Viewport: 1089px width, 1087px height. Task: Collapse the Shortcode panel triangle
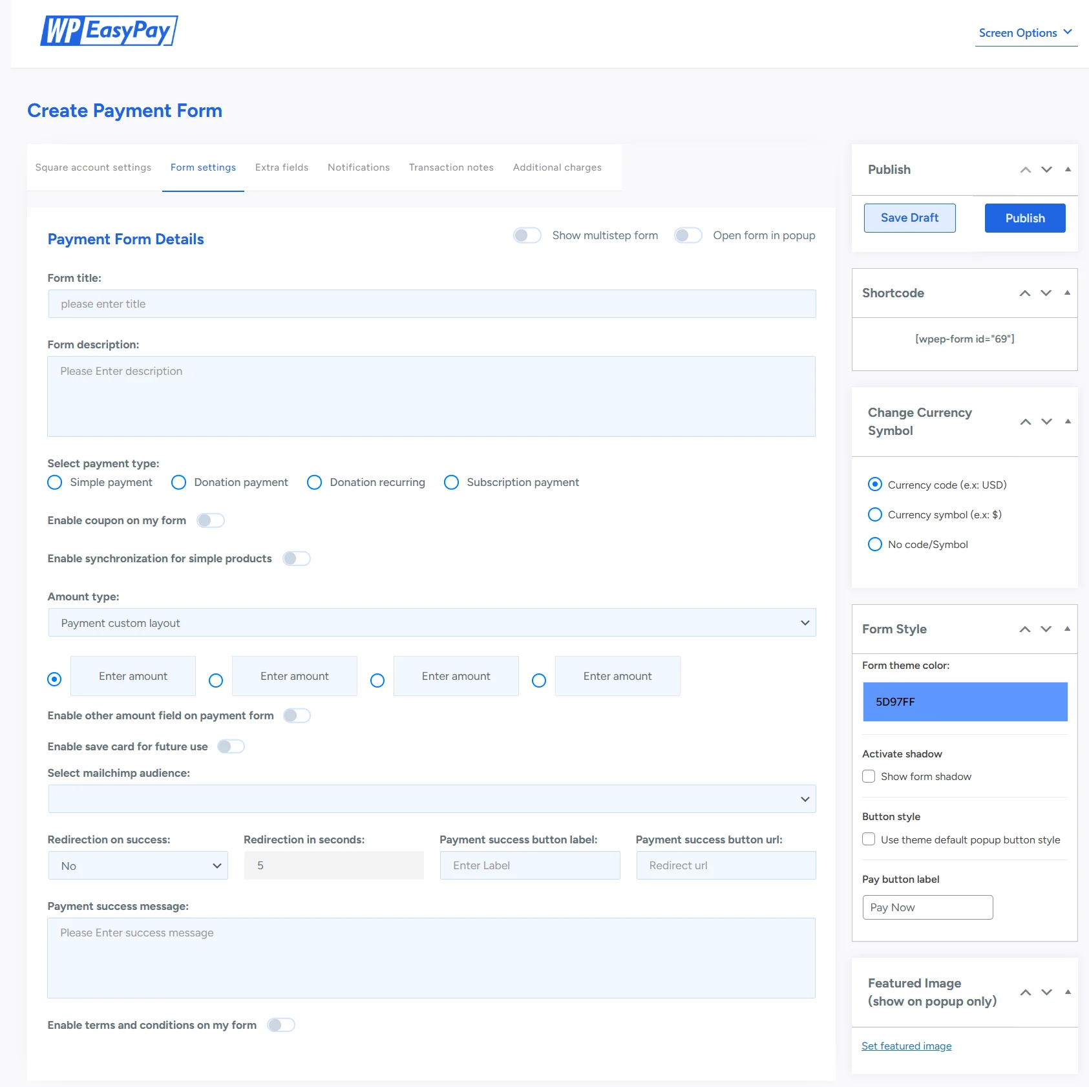click(1067, 293)
